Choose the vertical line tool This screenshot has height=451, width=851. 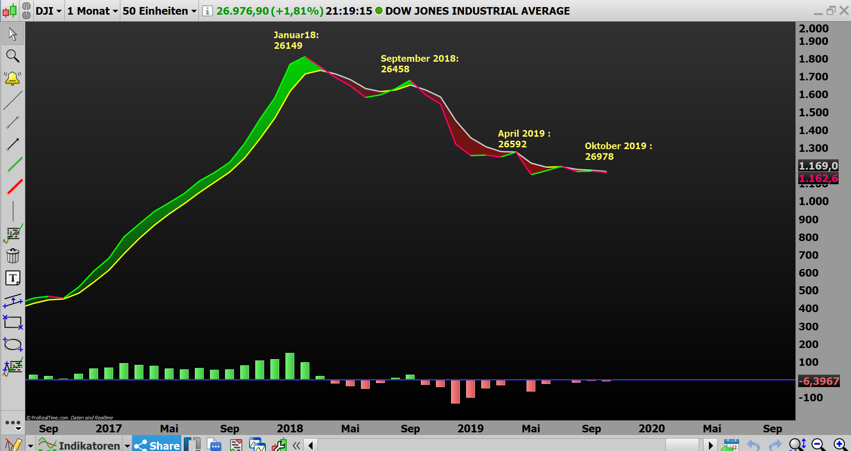pos(13,211)
